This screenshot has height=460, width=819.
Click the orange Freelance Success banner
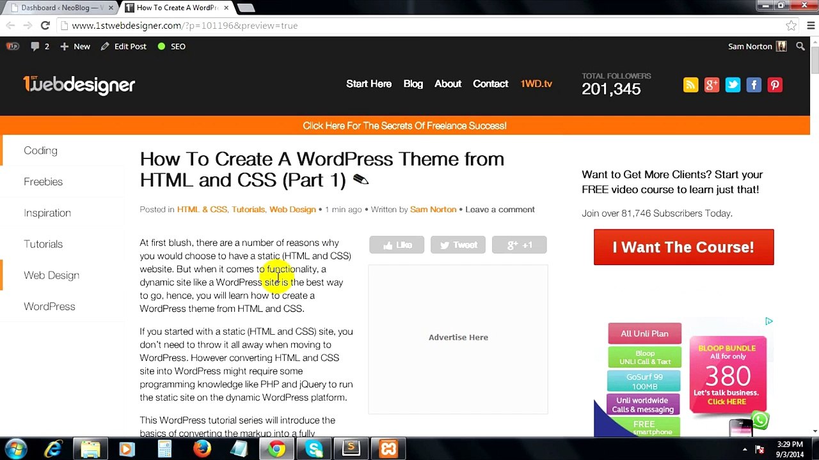tap(404, 125)
